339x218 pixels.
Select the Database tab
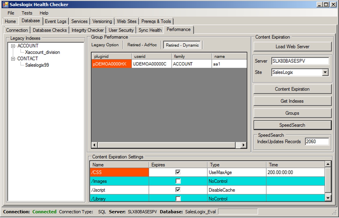[x=31, y=21]
